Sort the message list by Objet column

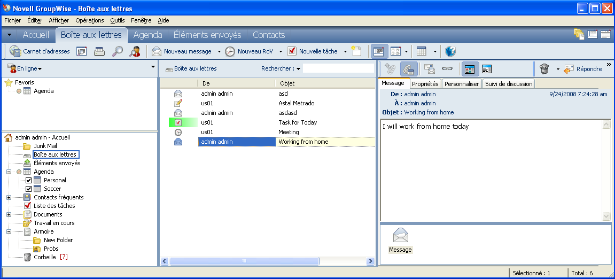[x=325, y=83]
